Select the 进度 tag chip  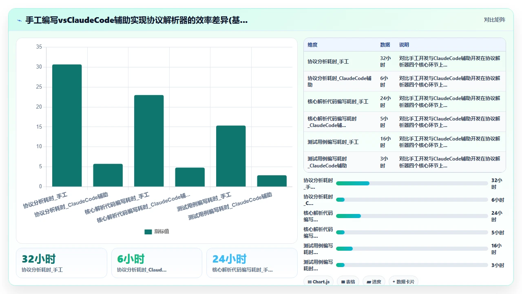tap(374, 282)
